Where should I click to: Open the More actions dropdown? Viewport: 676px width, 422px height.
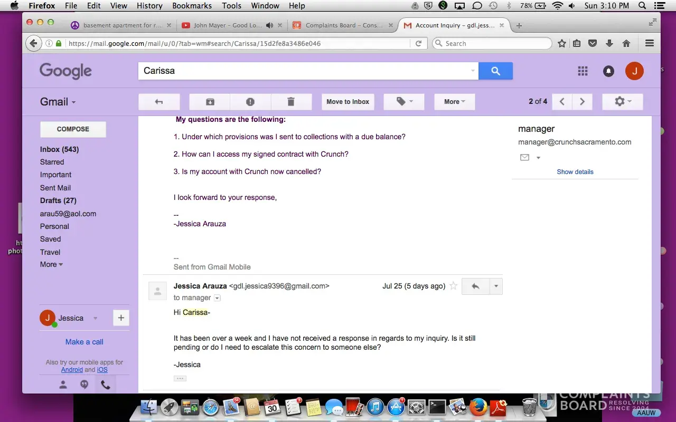coord(454,102)
